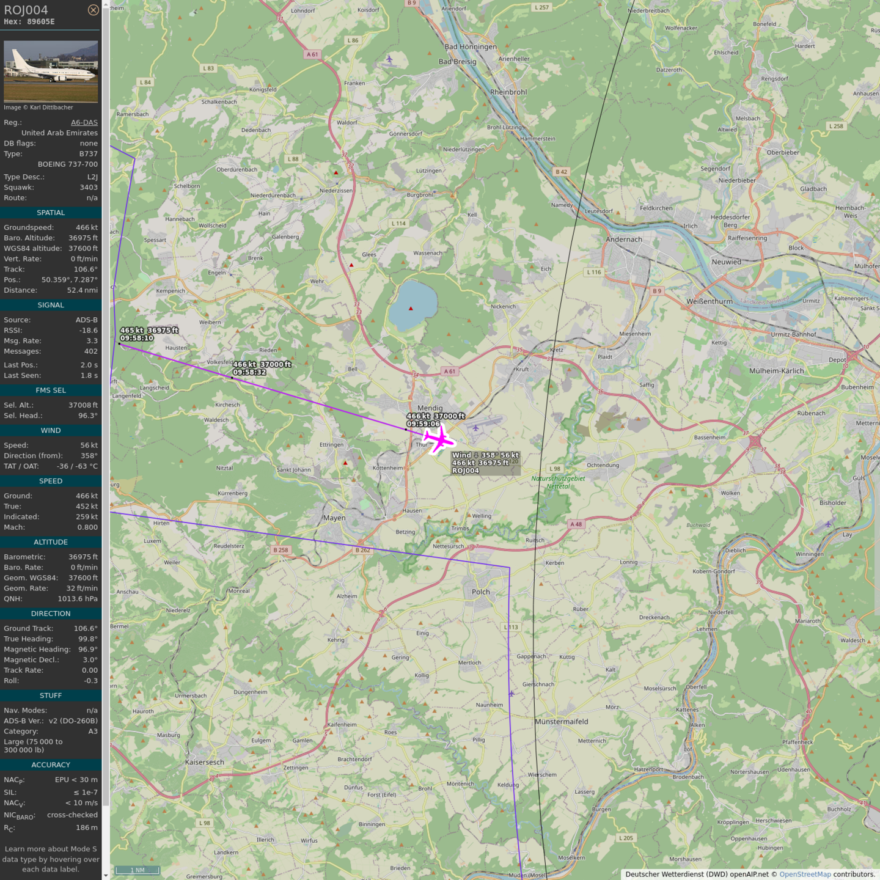
Task: Open the aircraft photo thumbnail
Action: pos(51,71)
